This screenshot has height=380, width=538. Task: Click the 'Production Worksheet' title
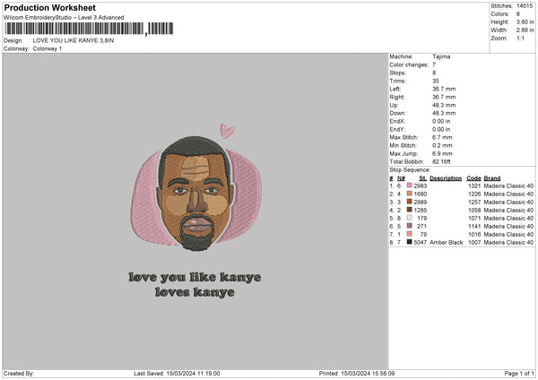click(x=49, y=7)
